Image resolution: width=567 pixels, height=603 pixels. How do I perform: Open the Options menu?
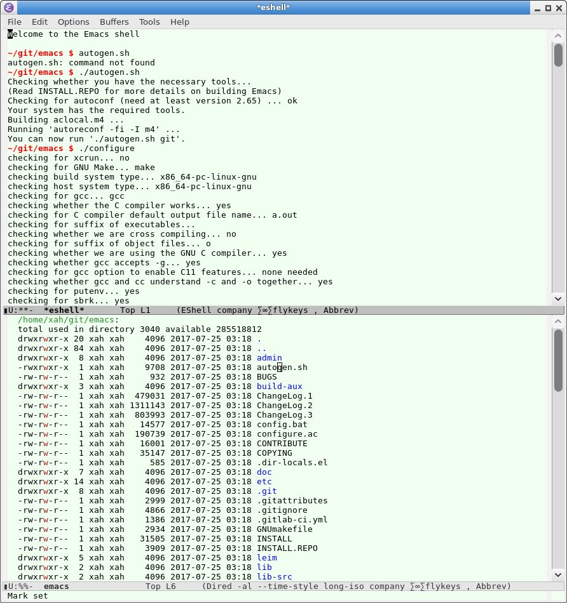(x=74, y=22)
